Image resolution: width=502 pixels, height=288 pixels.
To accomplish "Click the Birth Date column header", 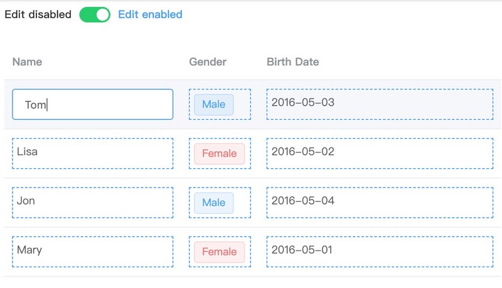I will 292,61.
